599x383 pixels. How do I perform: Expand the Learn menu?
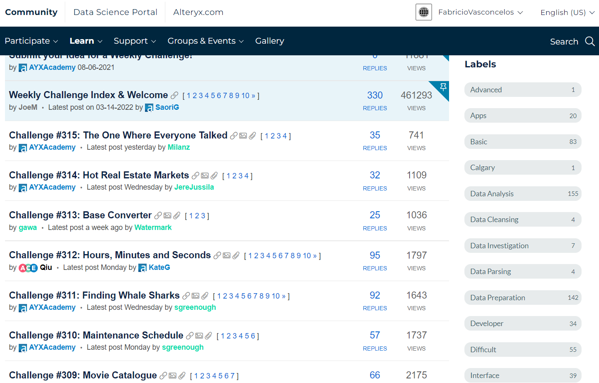pyautogui.click(x=86, y=41)
